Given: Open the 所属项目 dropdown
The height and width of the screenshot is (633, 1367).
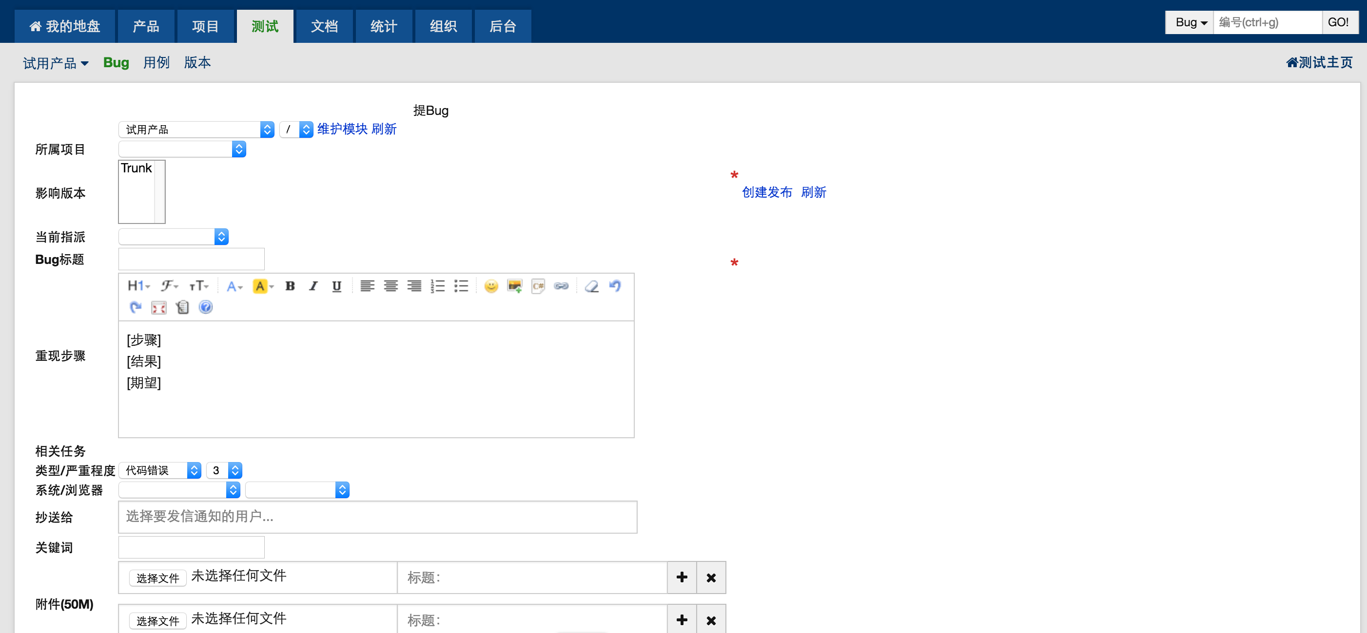Looking at the screenshot, I should 182,149.
